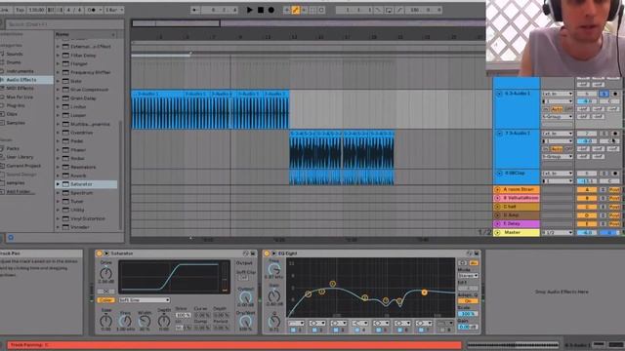Solo the 6 3-Audio 1 track

click(604, 94)
